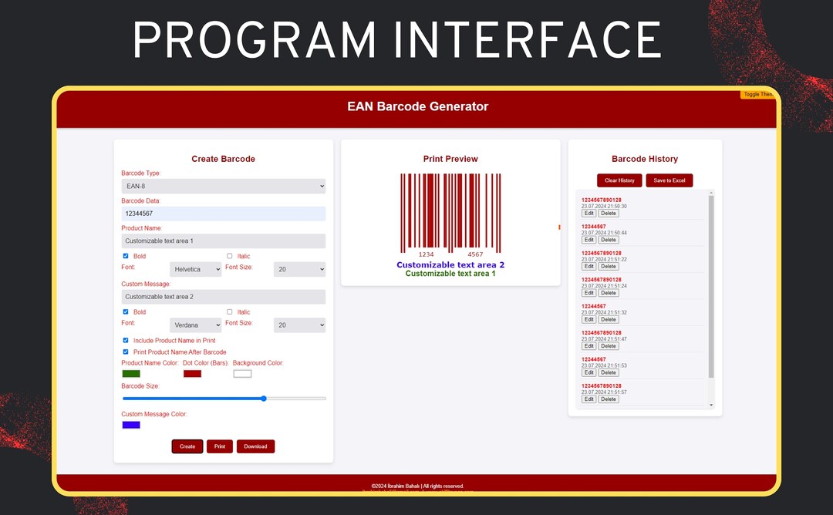Toggle Bold checkbox under Product Name
Viewport: 833px width, 515px height.
(126, 256)
